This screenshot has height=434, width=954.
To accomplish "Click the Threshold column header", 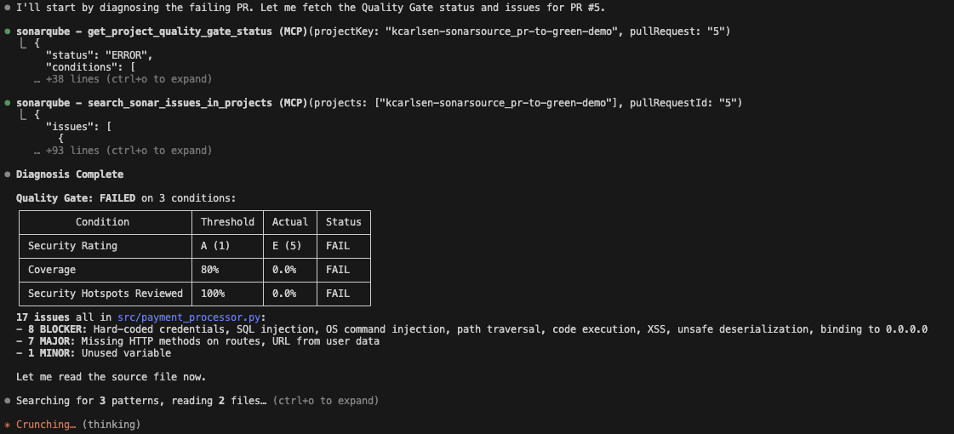I will click(x=227, y=222).
